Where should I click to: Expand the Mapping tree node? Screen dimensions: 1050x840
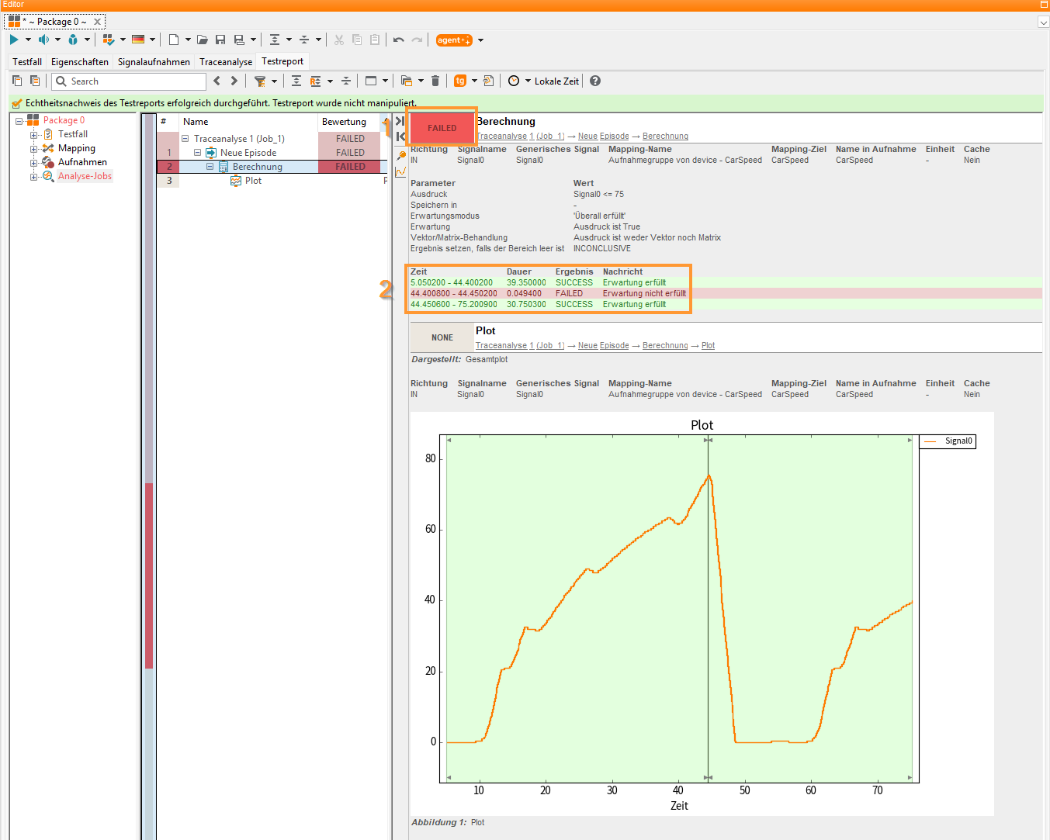point(33,149)
